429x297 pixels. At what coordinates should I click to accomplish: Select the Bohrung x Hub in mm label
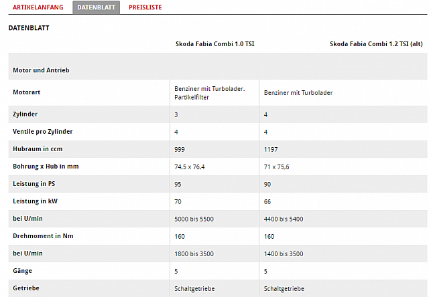point(46,167)
